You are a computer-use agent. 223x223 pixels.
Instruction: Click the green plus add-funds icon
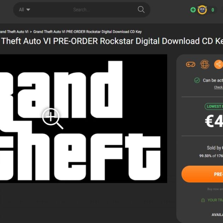coord(193,10)
